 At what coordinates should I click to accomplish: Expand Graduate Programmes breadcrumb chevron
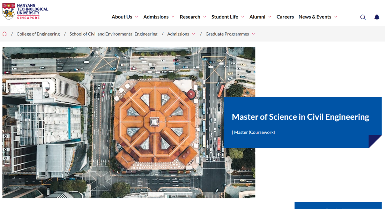253,34
